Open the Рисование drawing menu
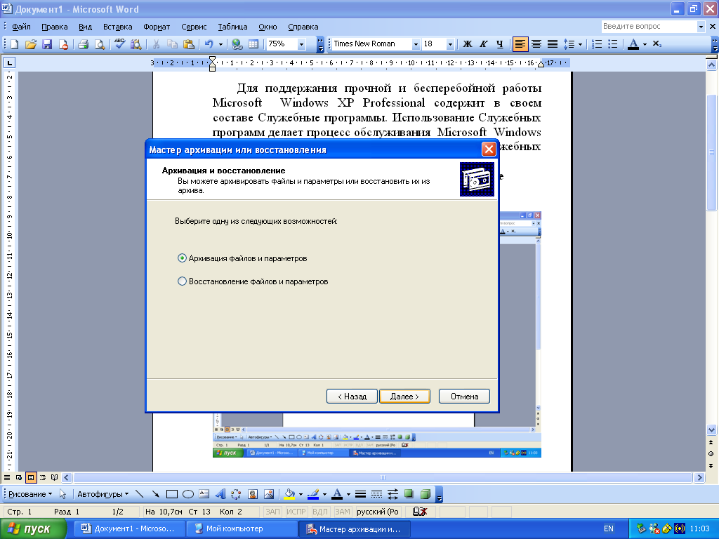This screenshot has height=539, width=719. pyautogui.click(x=30, y=494)
